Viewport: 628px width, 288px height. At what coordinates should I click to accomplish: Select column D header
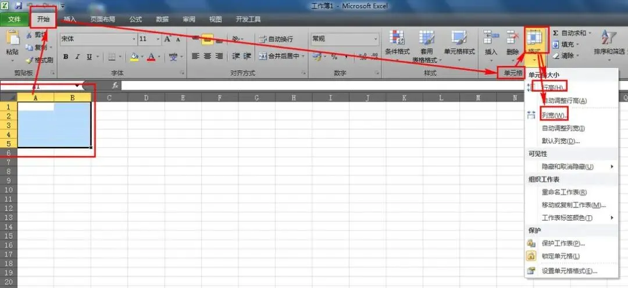(x=146, y=97)
